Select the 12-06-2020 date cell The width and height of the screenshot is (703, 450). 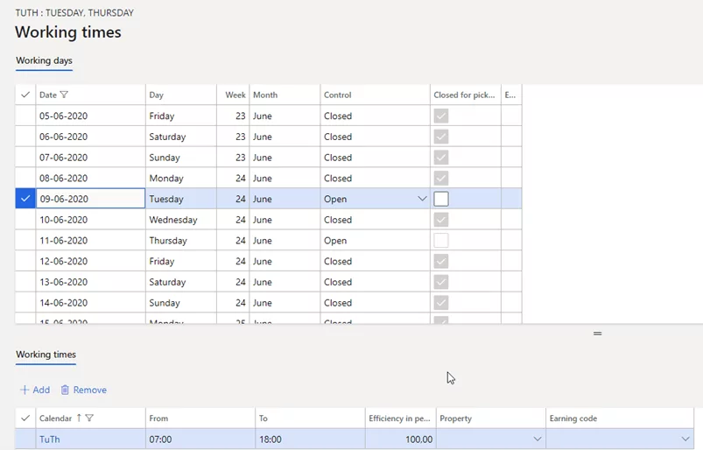point(90,261)
